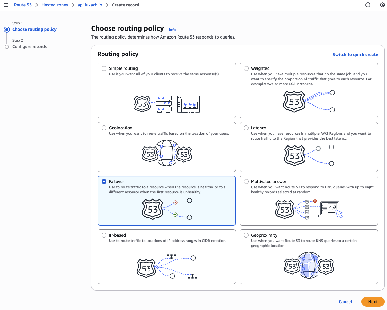
Task: Click the Weighted routing shield illustration
Action: (x=294, y=101)
